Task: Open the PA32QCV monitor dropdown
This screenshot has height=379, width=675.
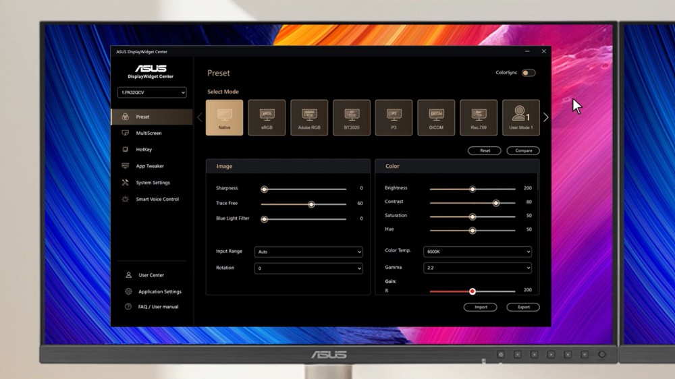Action: (152, 92)
